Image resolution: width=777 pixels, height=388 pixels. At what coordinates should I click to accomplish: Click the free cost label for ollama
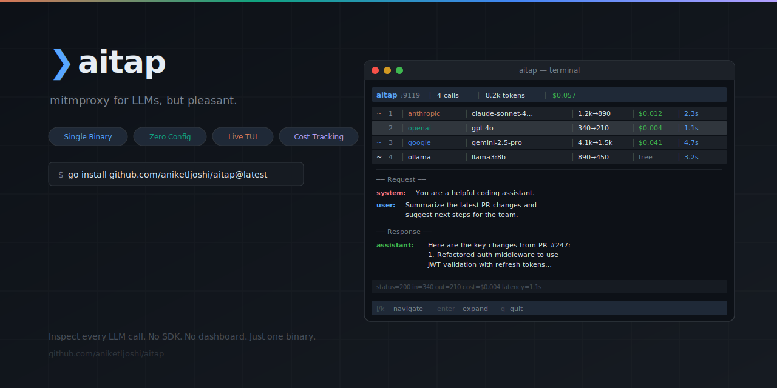[645, 157]
